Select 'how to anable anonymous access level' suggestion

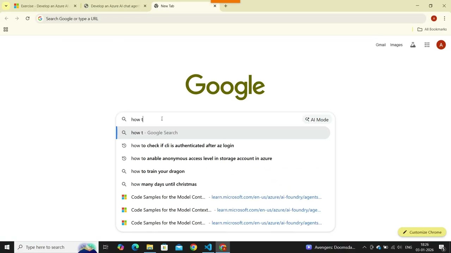click(x=223, y=158)
